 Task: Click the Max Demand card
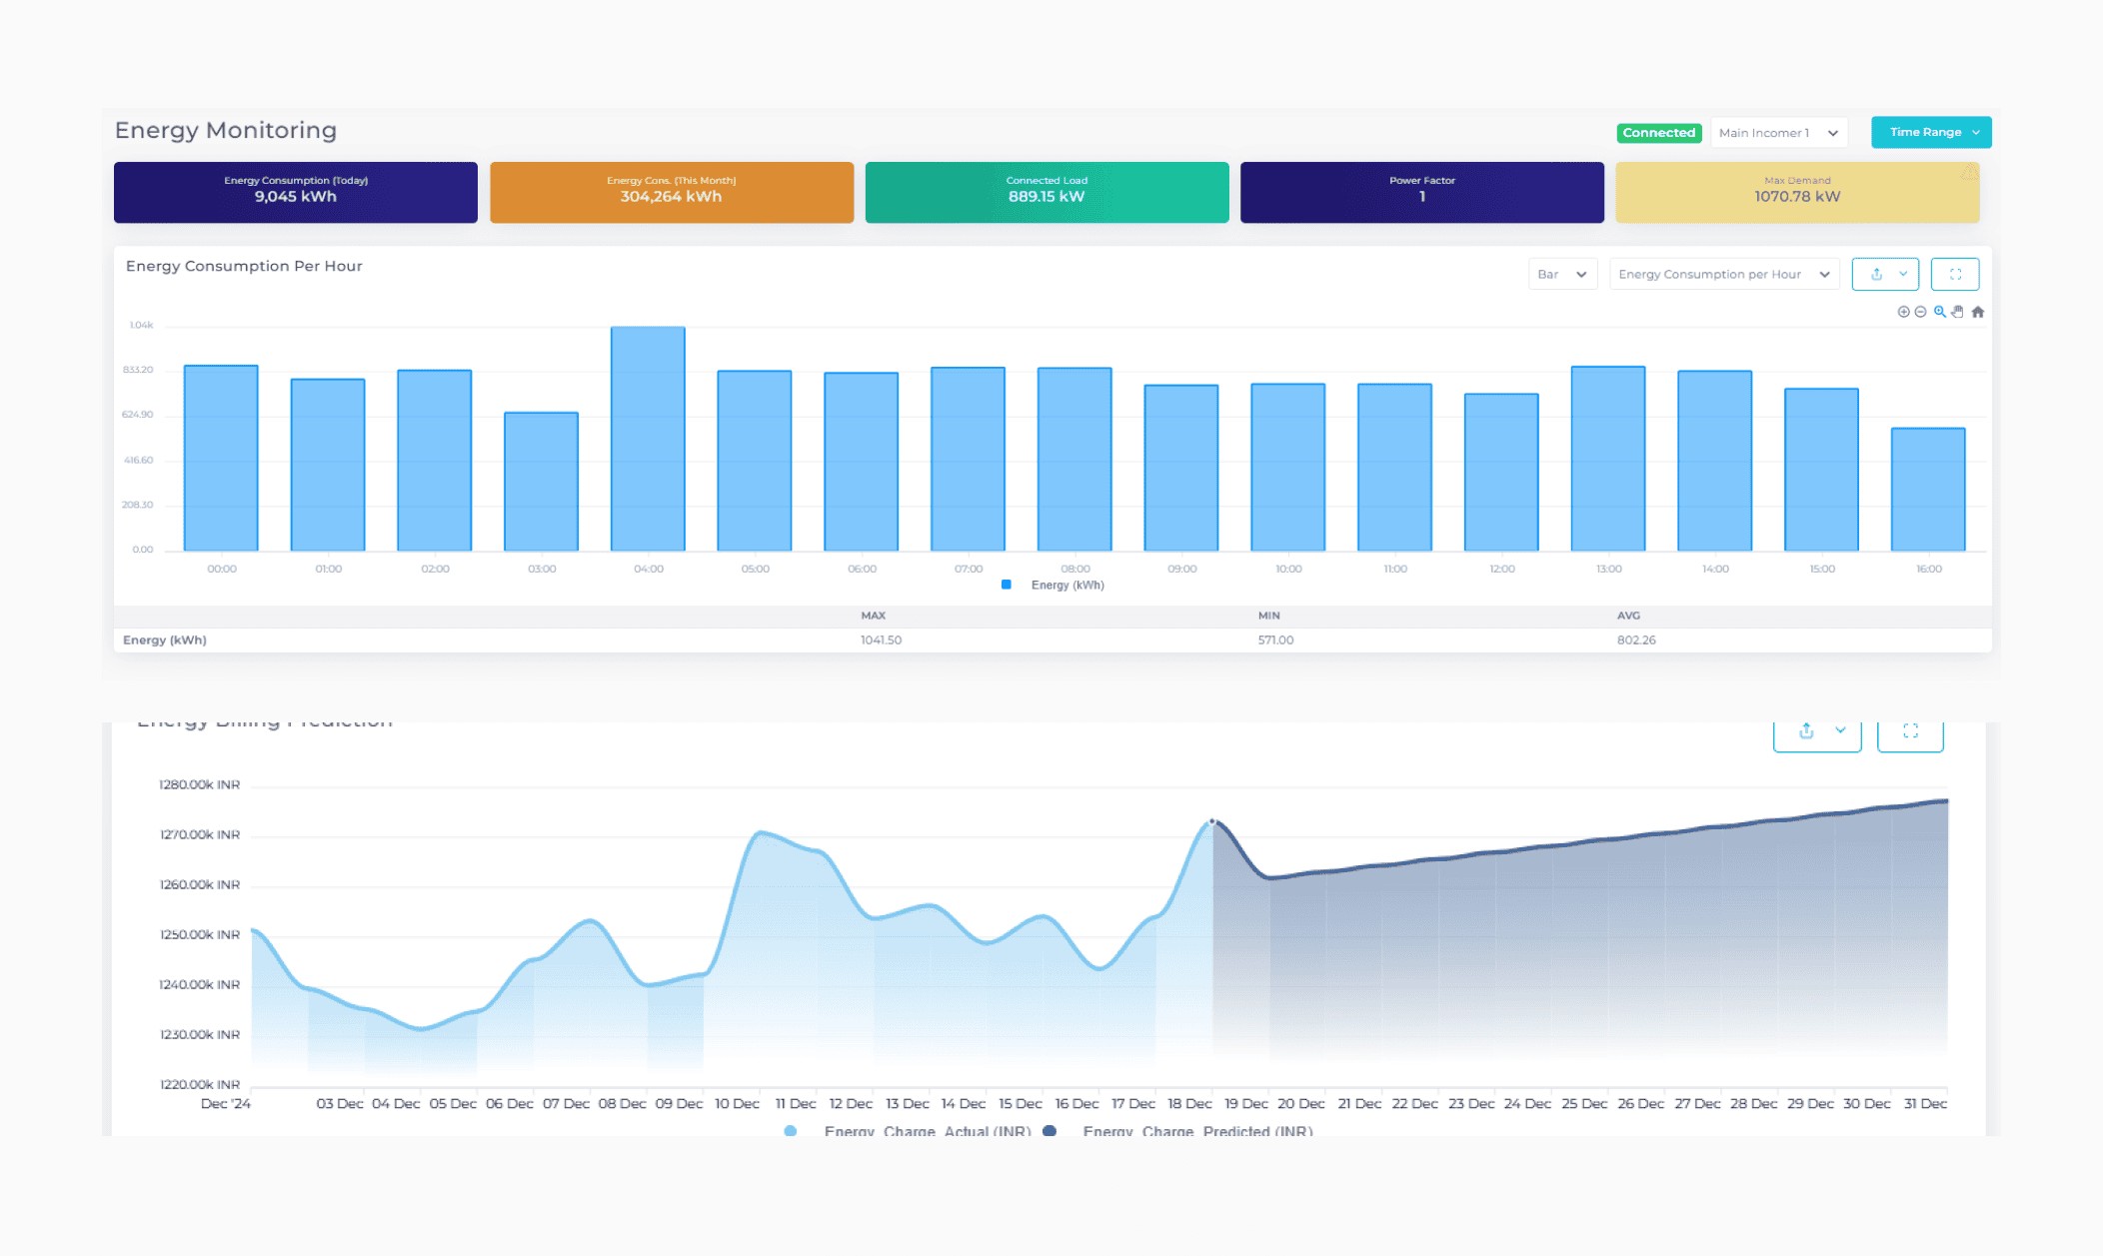pyautogui.click(x=1796, y=192)
